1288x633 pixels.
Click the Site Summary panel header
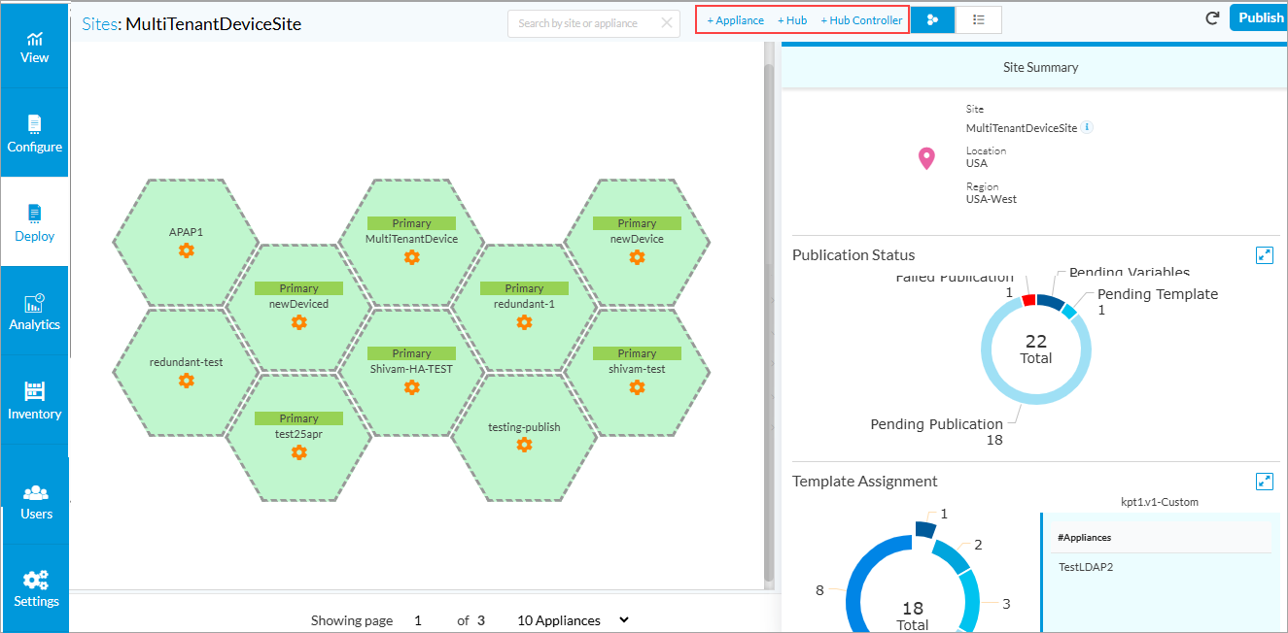pos(1035,67)
